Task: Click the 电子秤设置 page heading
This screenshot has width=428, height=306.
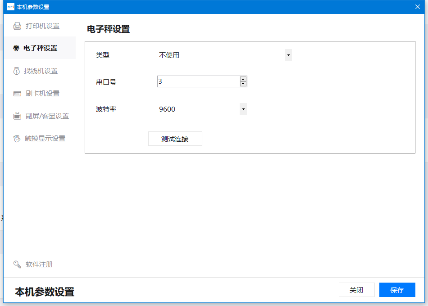Action: (x=109, y=29)
